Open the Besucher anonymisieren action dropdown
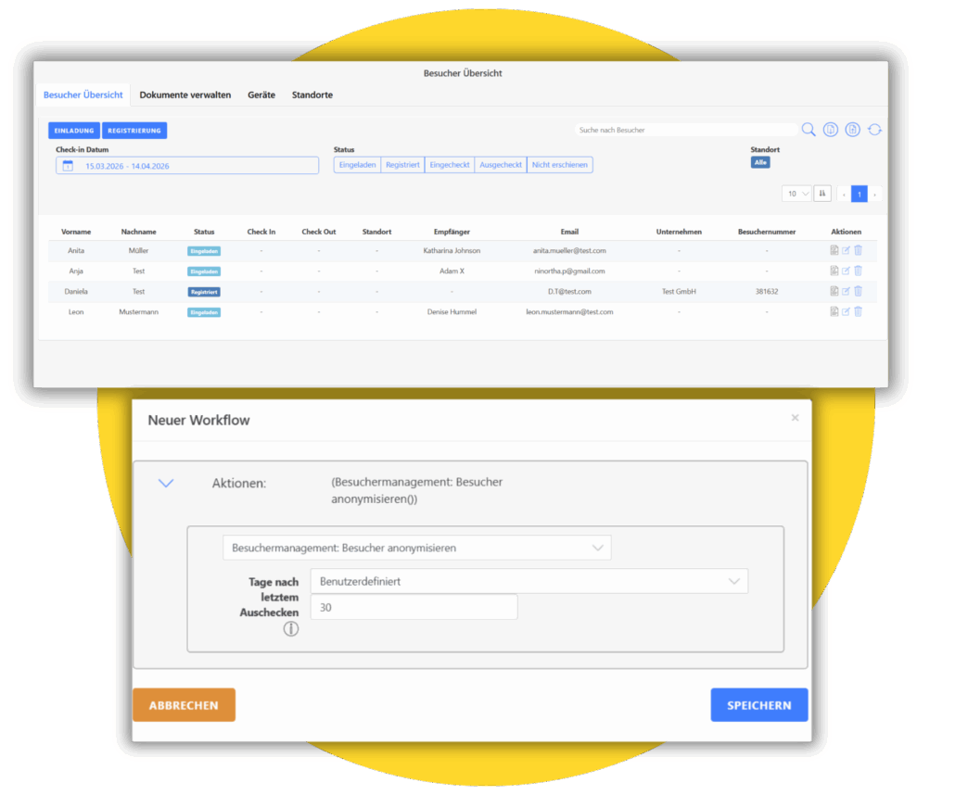The height and width of the screenshot is (795, 955). (x=416, y=548)
